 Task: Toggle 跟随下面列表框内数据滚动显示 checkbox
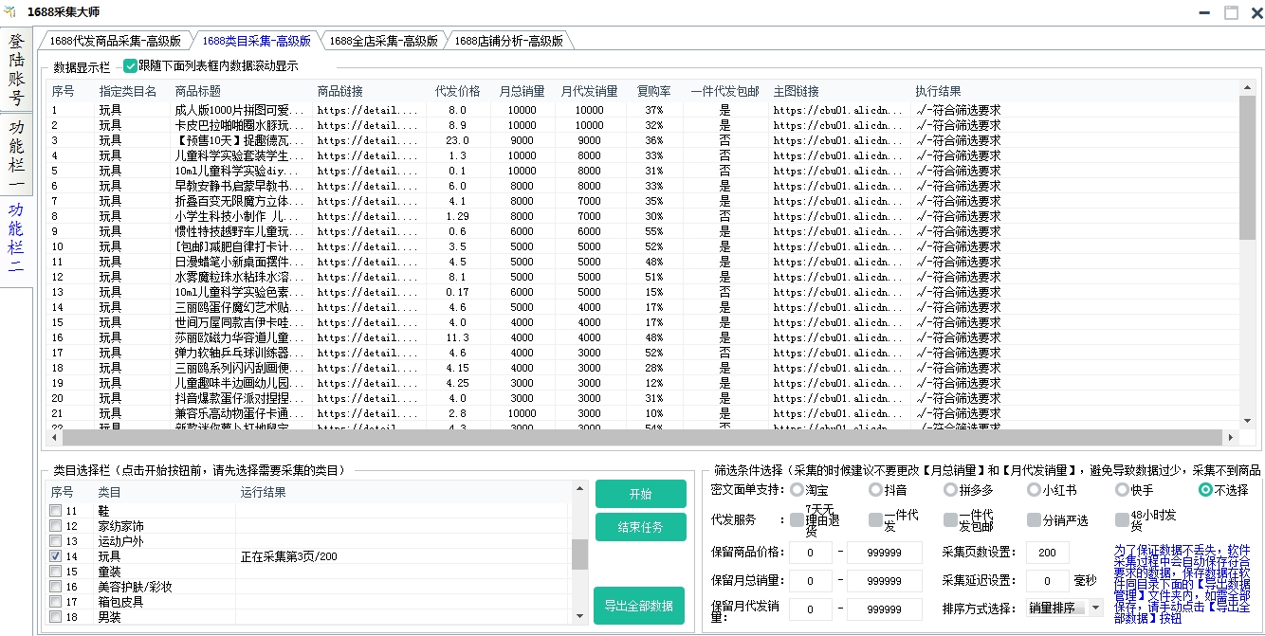pyautogui.click(x=131, y=66)
